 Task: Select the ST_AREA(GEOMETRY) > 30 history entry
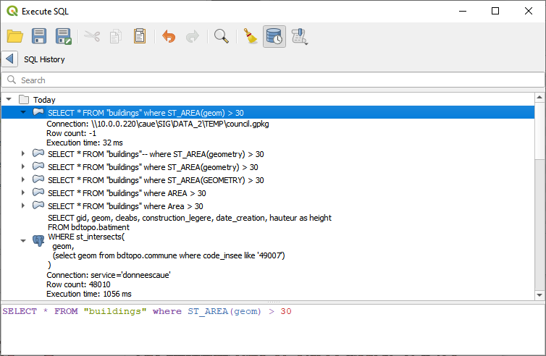point(155,180)
